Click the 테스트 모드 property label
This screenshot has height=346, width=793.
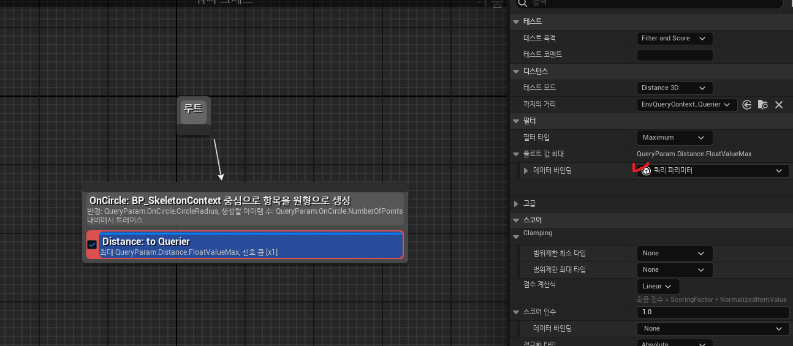pos(539,88)
